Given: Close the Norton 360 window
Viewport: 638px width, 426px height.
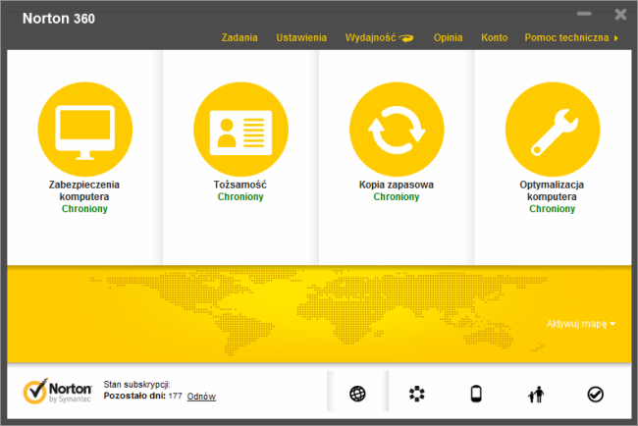Looking at the screenshot, I should click(x=620, y=15).
